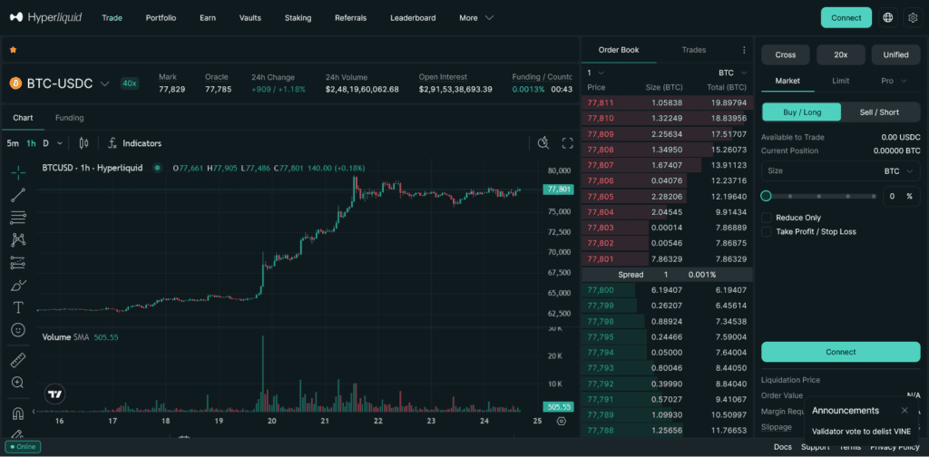Open order book BTC unit dropdown

click(x=733, y=73)
